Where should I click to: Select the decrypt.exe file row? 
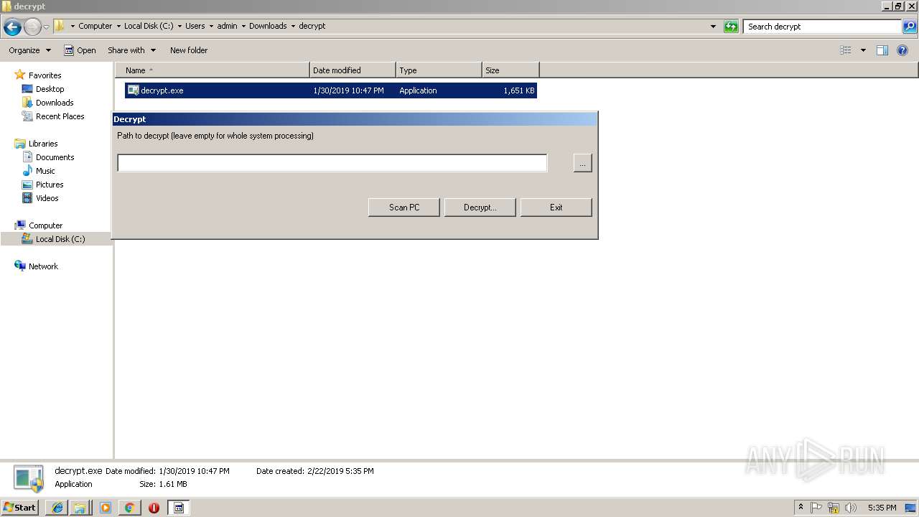[330, 90]
